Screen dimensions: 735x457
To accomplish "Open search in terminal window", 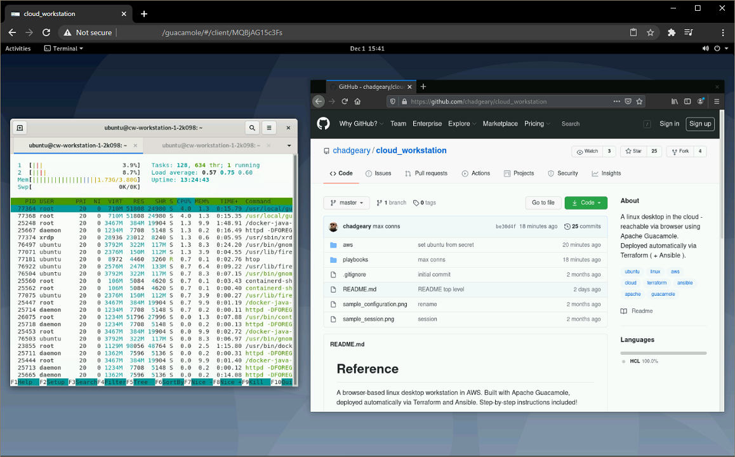I will 252,128.
